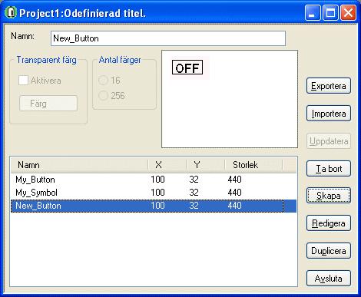
Task: Toggle the Aktivera checkbox
Action: [23, 81]
